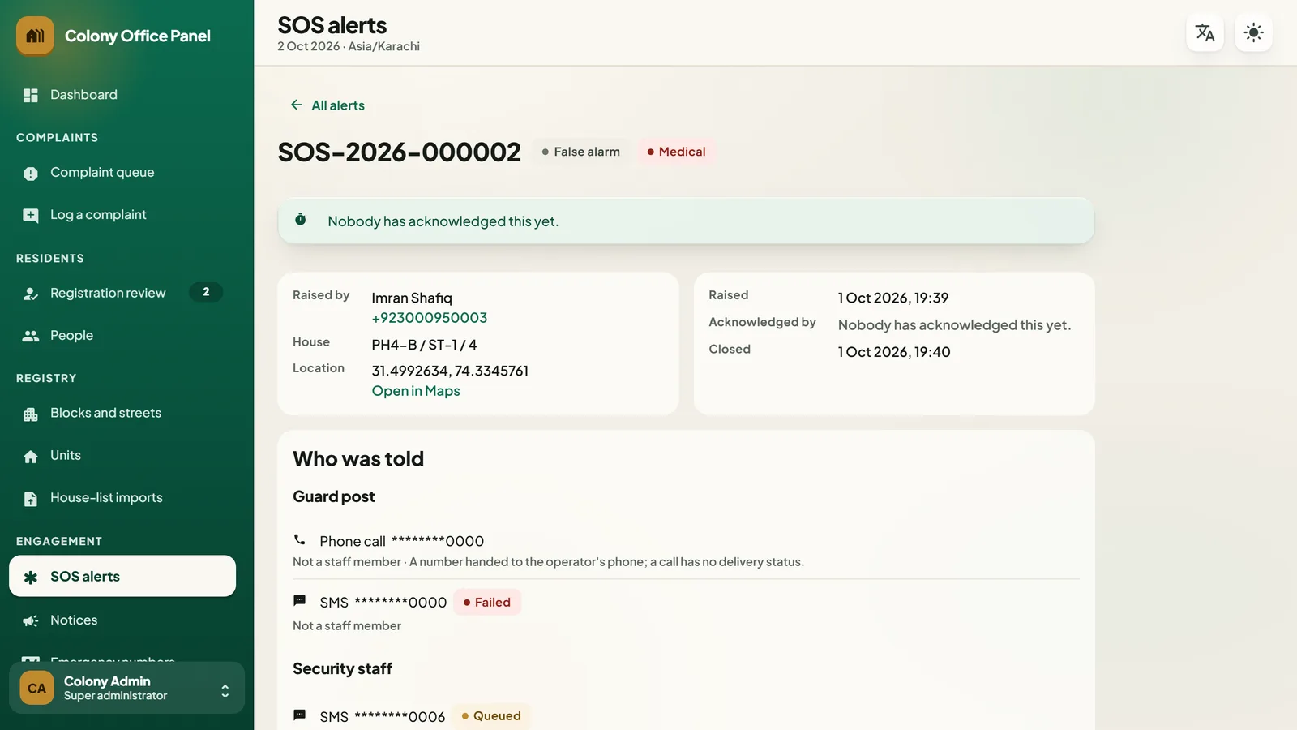Click the SMS icon for number ending 0006

pyautogui.click(x=300, y=715)
